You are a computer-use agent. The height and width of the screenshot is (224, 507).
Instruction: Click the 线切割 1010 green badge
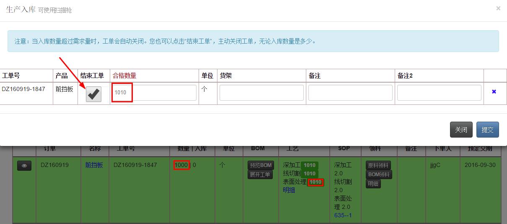309,174
